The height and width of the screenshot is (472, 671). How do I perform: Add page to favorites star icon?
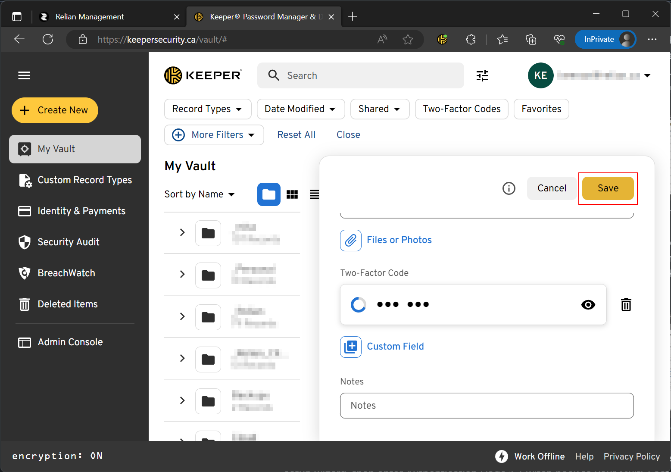[x=408, y=40]
